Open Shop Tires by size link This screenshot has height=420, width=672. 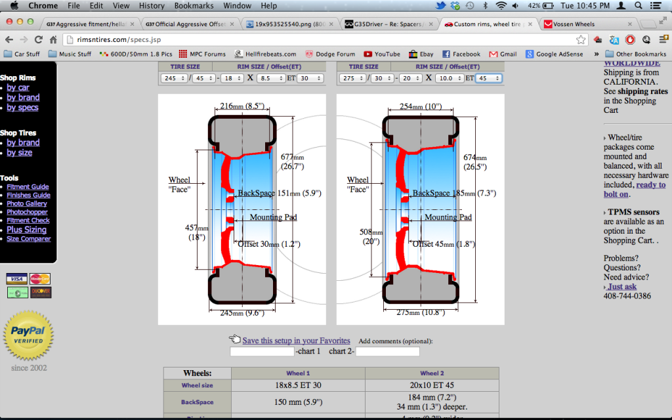19,152
